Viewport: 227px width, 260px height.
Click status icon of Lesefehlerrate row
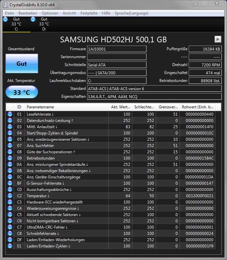click(x=10, y=114)
